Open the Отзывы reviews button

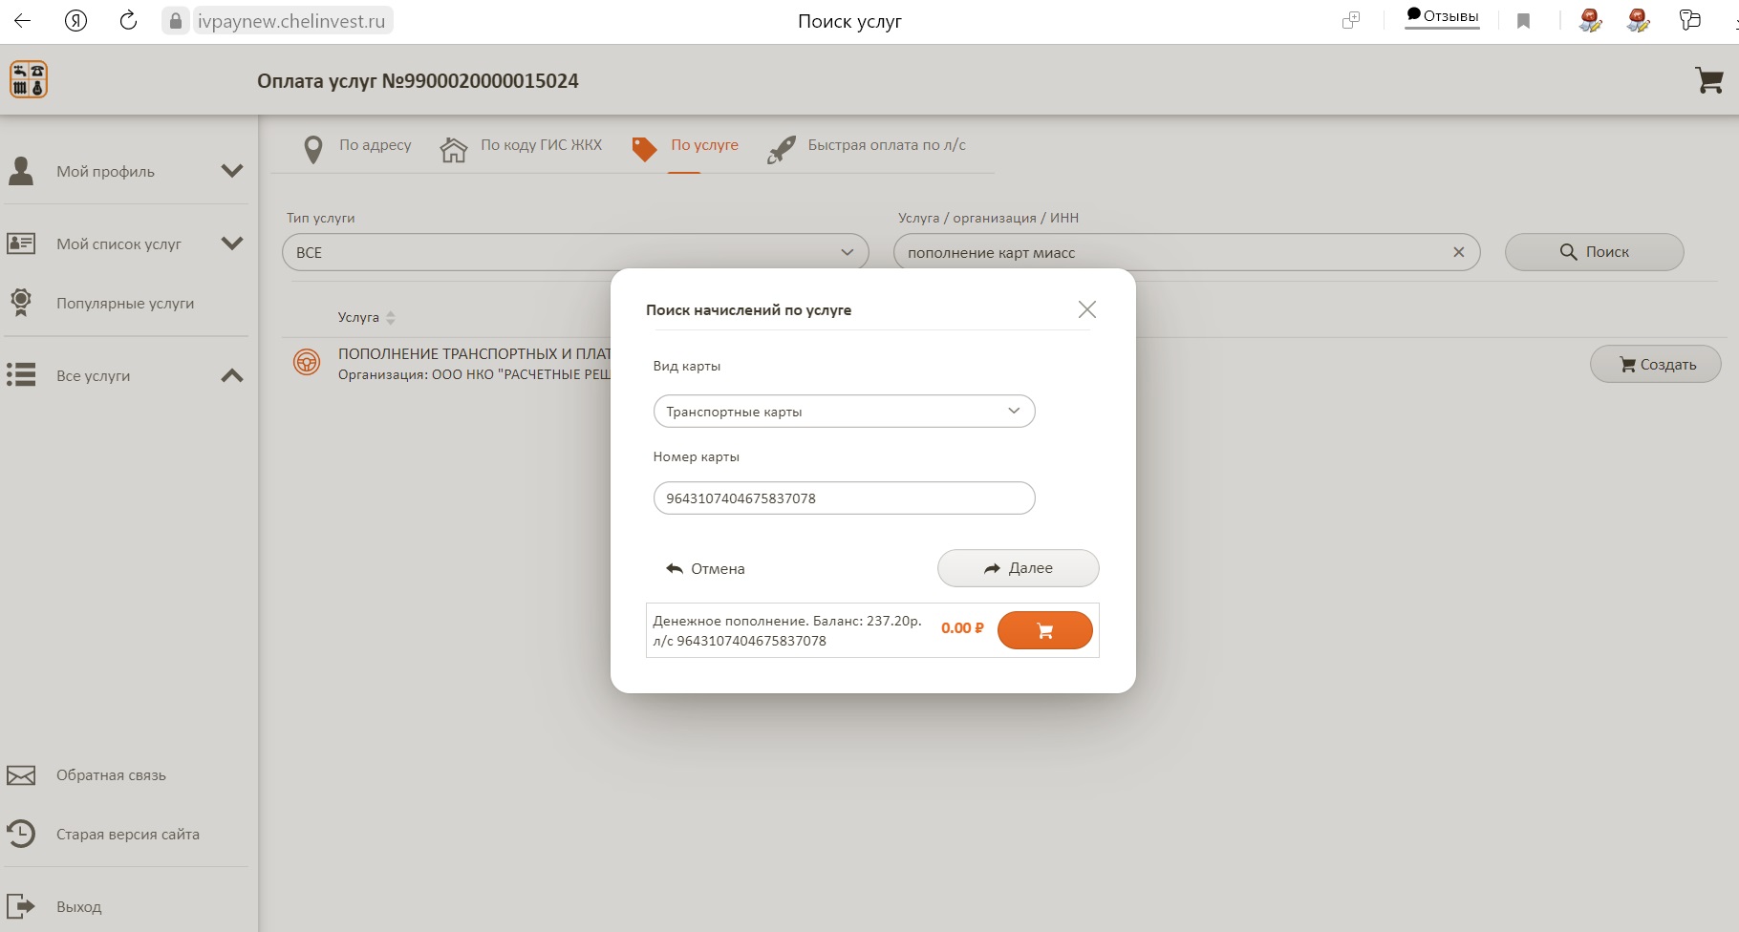(x=1442, y=16)
